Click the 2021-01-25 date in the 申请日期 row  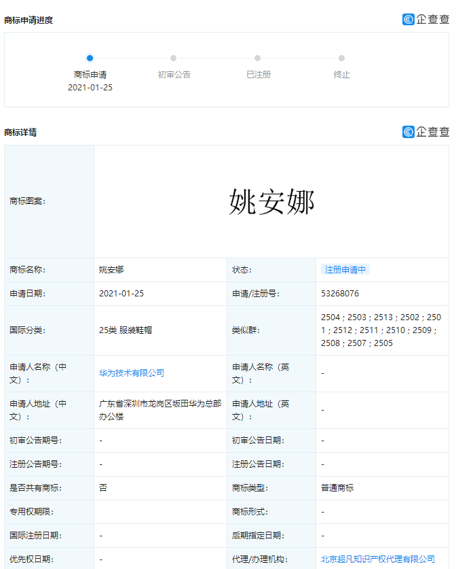[121, 294]
